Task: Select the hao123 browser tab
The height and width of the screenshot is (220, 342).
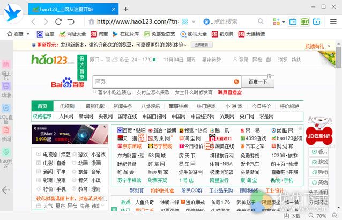Action: (73, 9)
